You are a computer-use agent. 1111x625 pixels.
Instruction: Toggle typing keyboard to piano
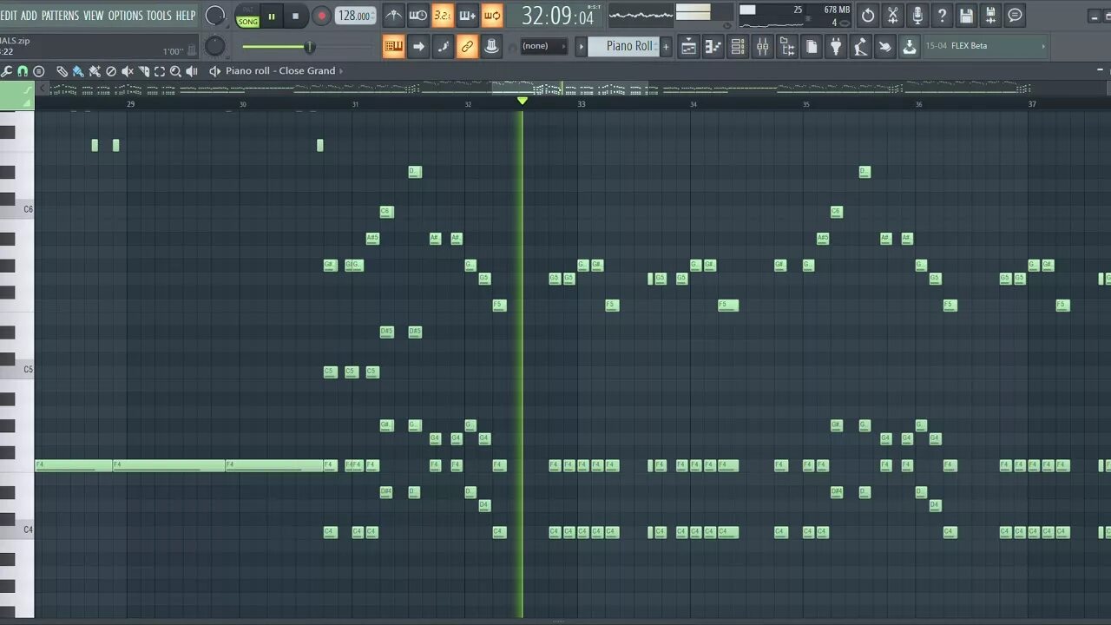[393, 47]
